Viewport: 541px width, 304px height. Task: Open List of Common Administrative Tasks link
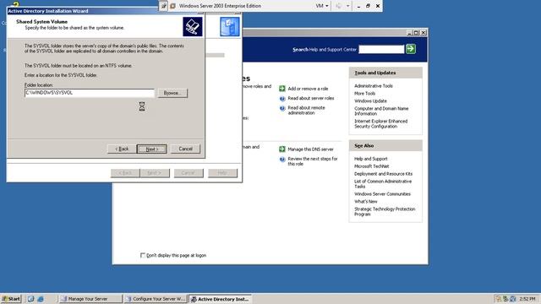(x=383, y=184)
